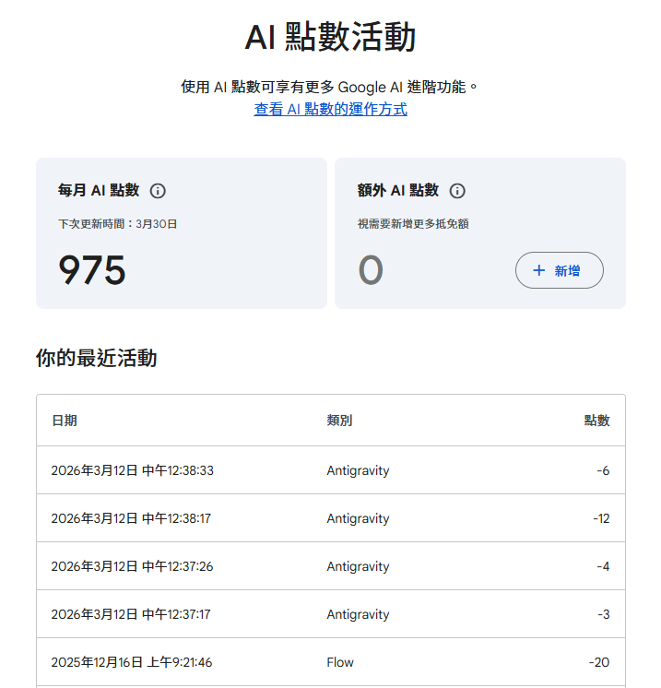Image resolution: width=661 pixels, height=688 pixels.
Task: Click Antigravity in the 12:37:26 row
Action: pos(358,567)
